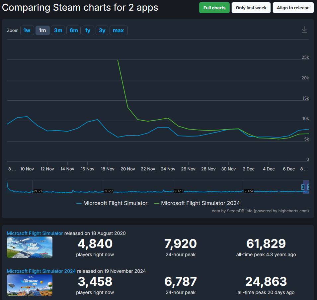Screen dimensions: 317x300
Task: Open the Flight Simulator 2024 game thumbnail
Action: [x=30, y=285]
